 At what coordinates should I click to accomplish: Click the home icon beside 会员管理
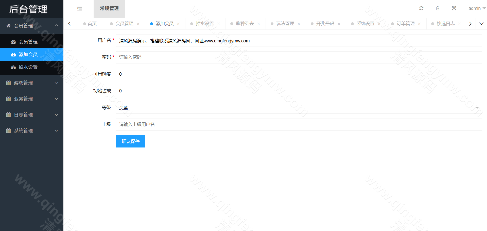click(8, 26)
